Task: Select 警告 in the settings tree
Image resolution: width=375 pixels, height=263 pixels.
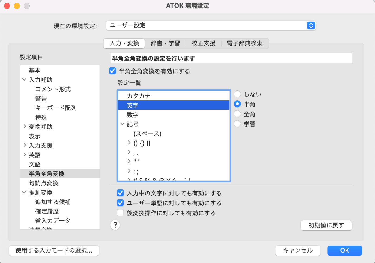Action: (x=60, y=98)
